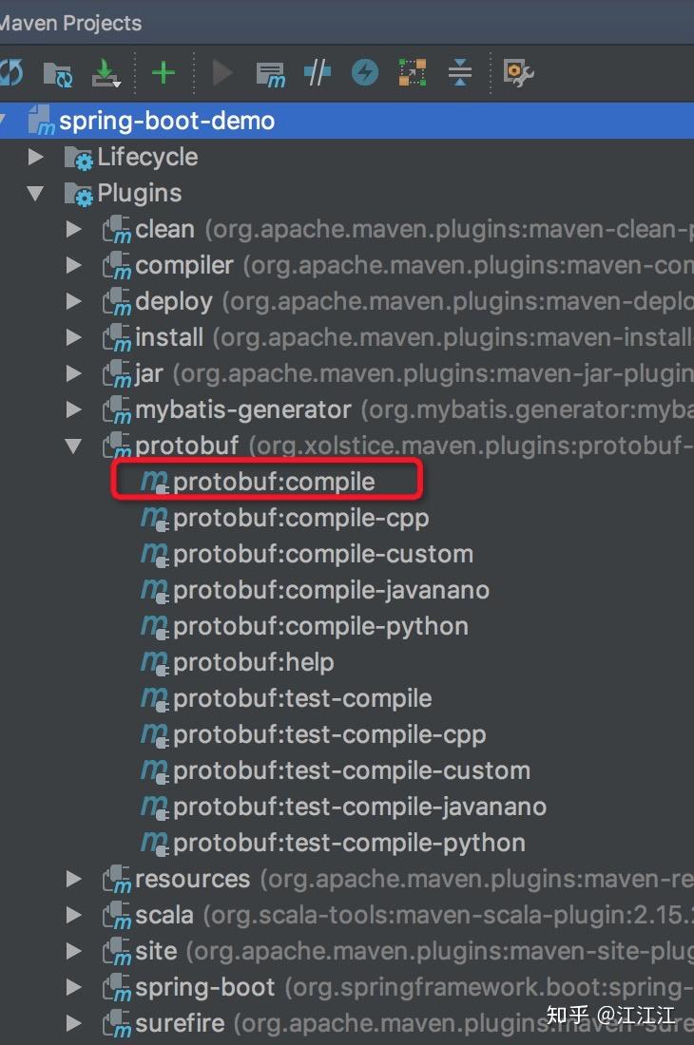Open Maven Settings wrench icon

[x=518, y=72]
